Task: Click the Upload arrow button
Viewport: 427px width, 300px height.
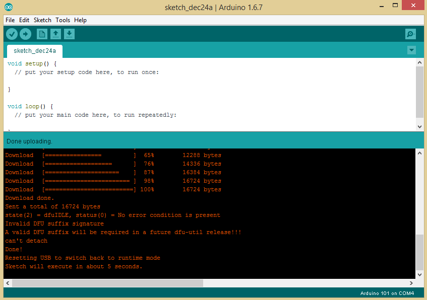Action: pyautogui.click(x=25, y=34)
